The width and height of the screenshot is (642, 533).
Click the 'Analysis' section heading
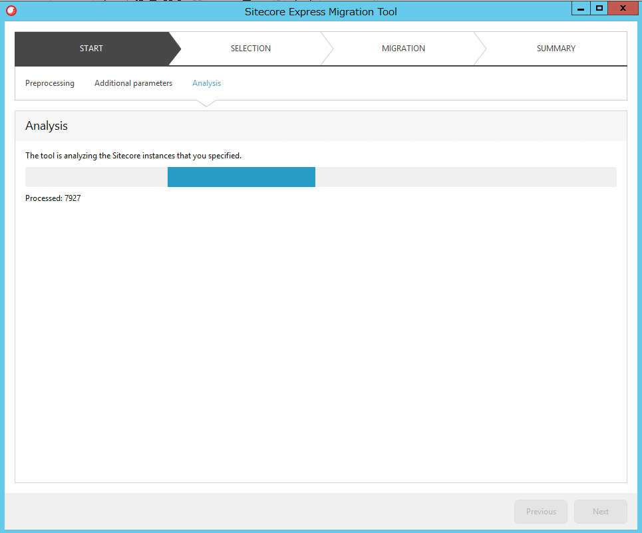(x=47, y=126)
